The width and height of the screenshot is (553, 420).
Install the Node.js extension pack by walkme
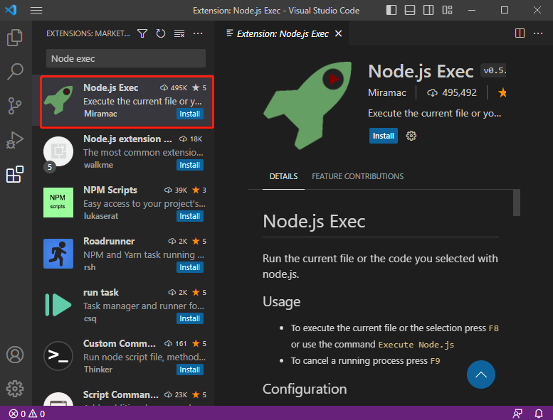(x=190, y=165)
